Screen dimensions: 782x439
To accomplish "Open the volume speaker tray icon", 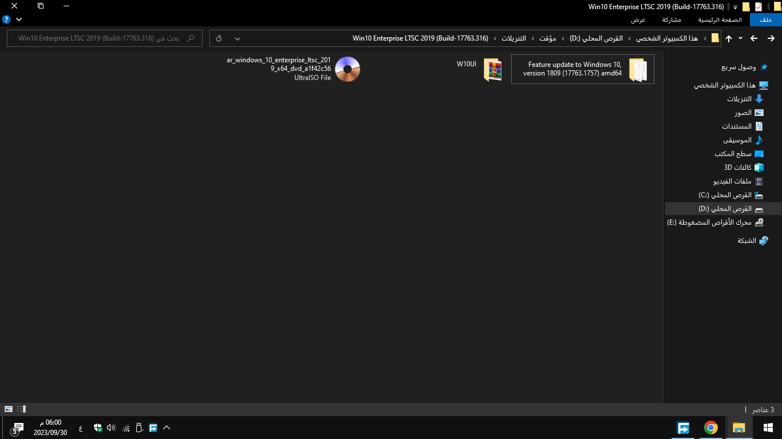I will (111, 428).
